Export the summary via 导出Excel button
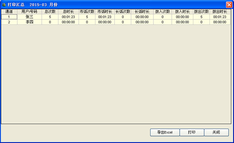 pyautogui.click(x=165, y=132)
